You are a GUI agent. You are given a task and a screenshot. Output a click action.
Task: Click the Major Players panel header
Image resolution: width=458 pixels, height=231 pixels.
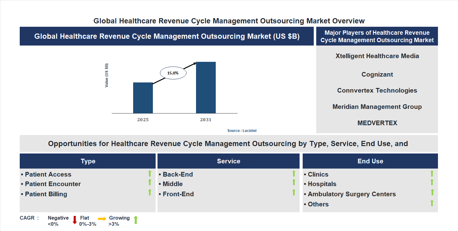pos(377,36)
